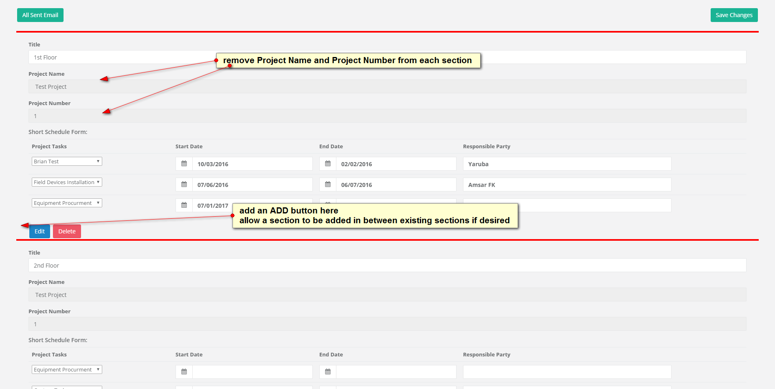Select Project Number field in 2nd Floor section
Viewport: 775px width, 389px height.
pos(387,324)
